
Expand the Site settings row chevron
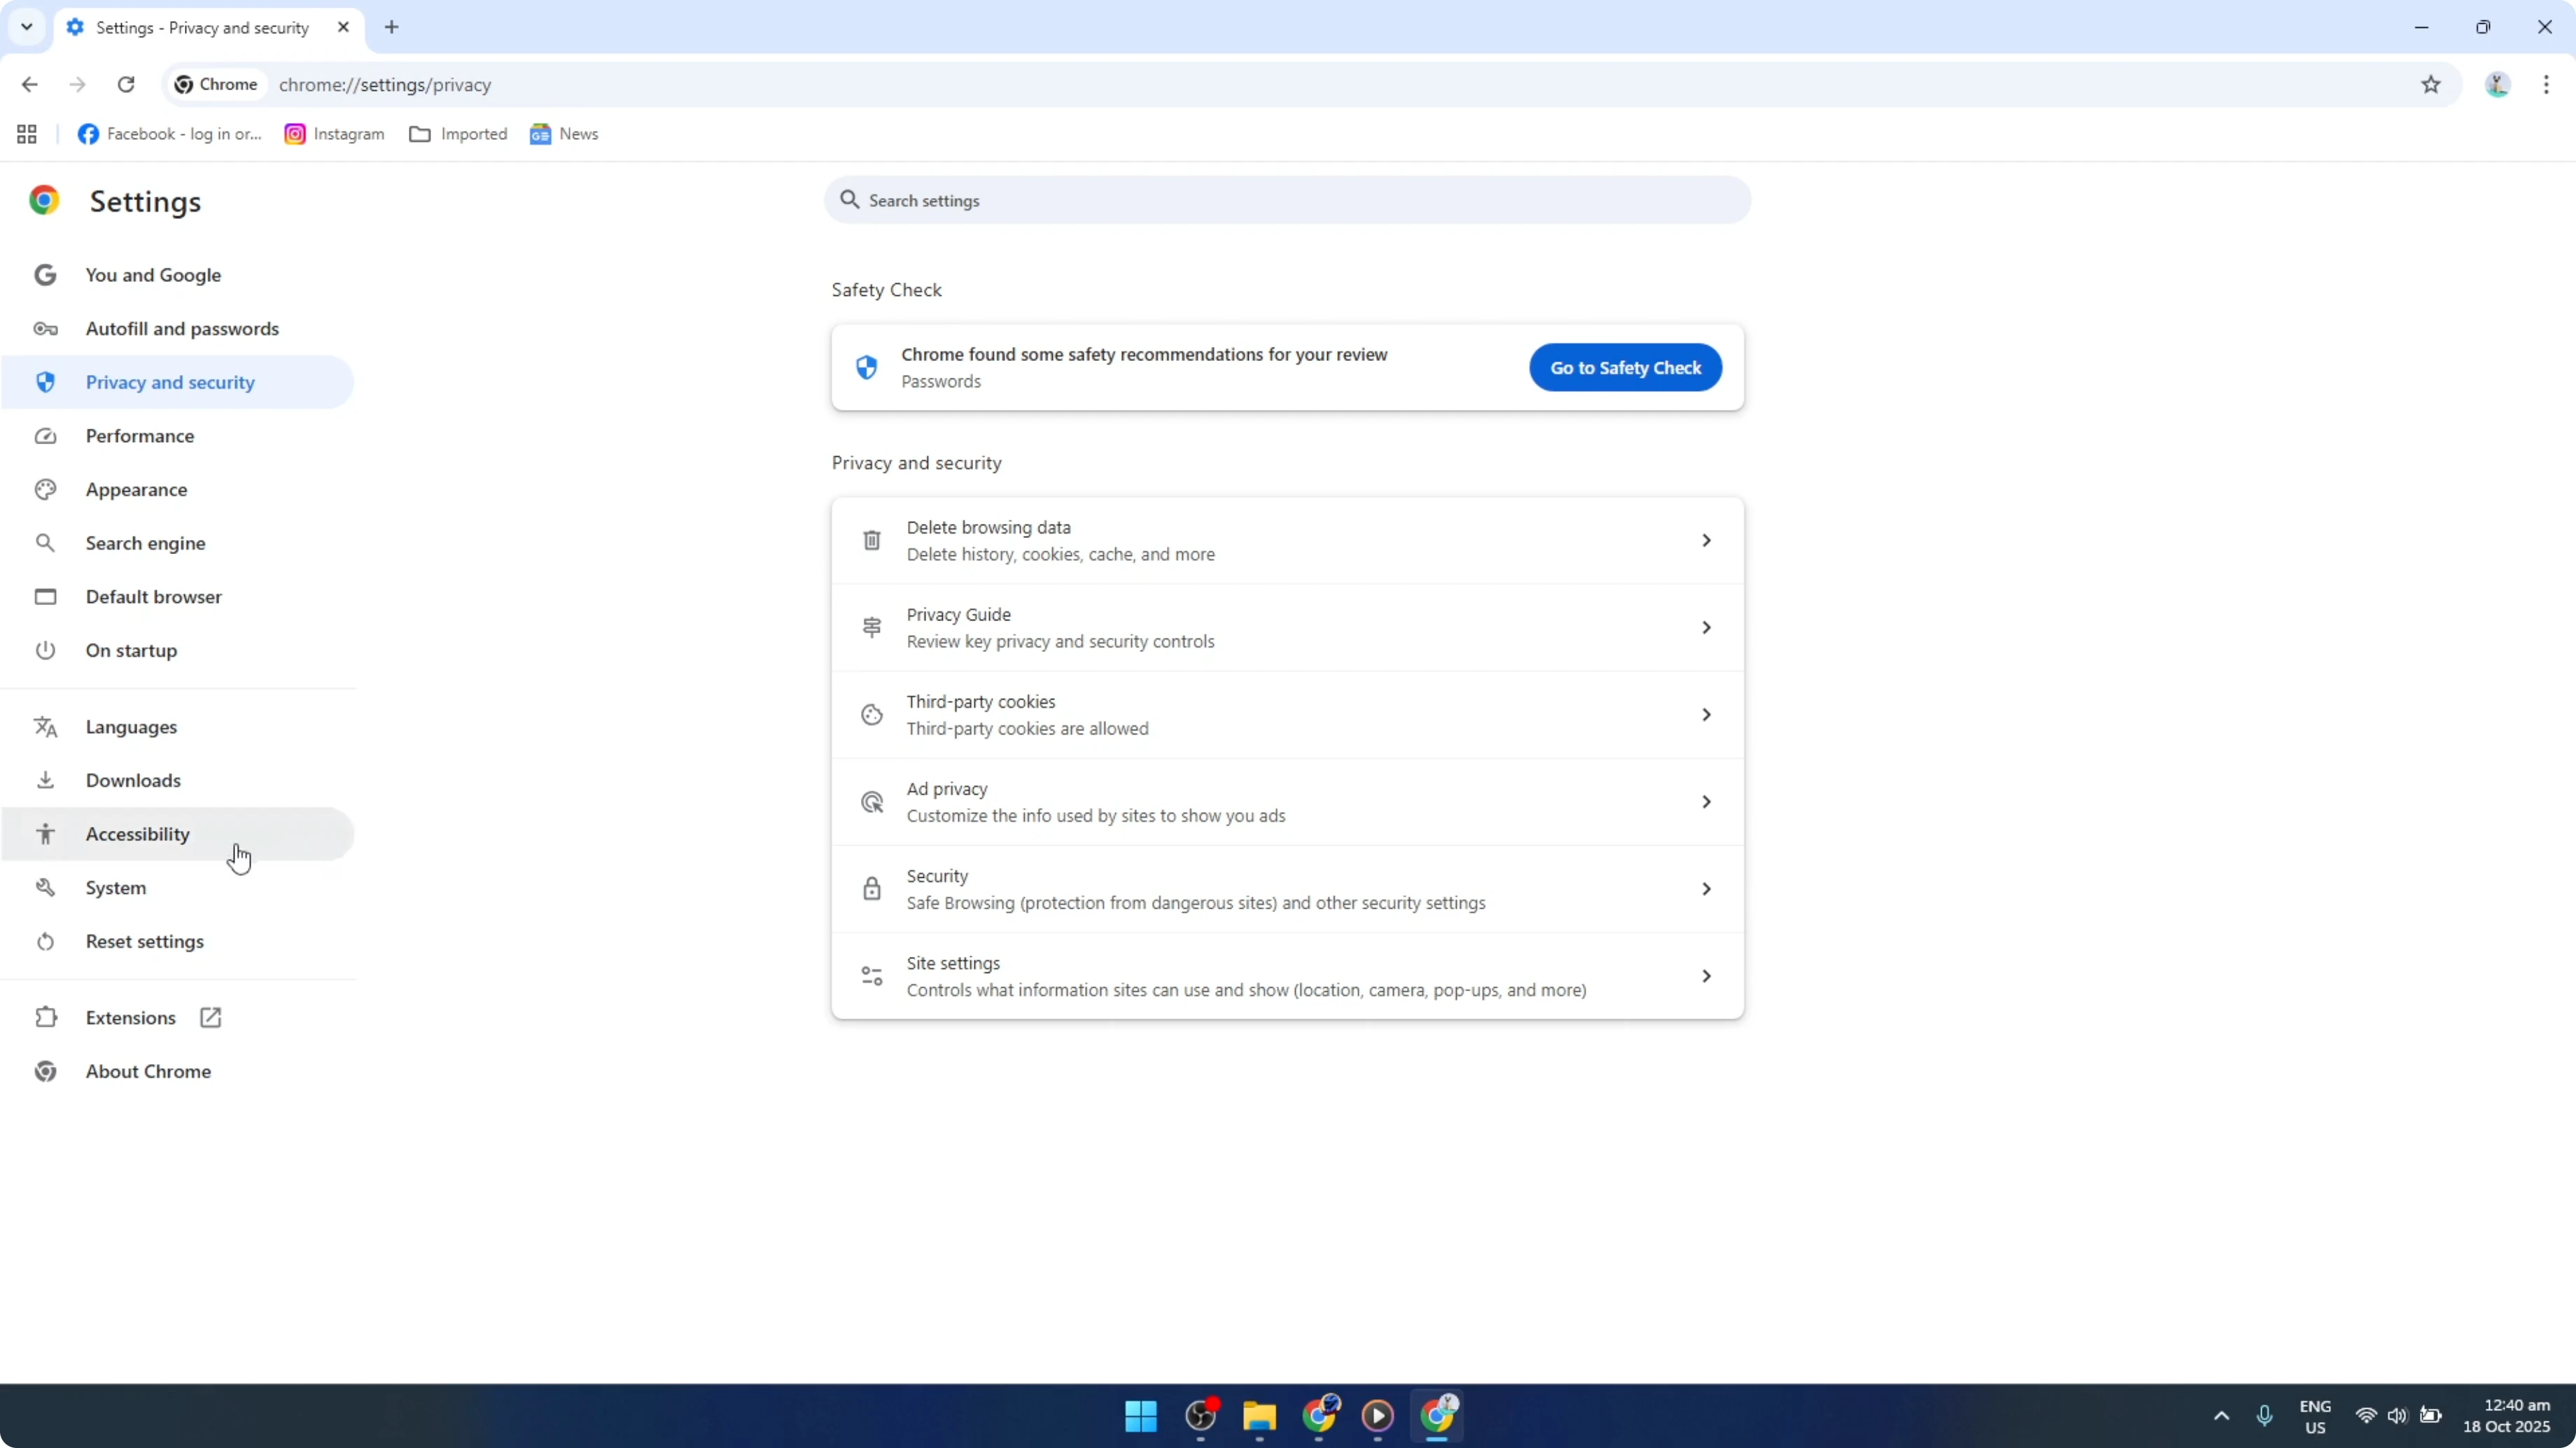tap(1706, 975)
